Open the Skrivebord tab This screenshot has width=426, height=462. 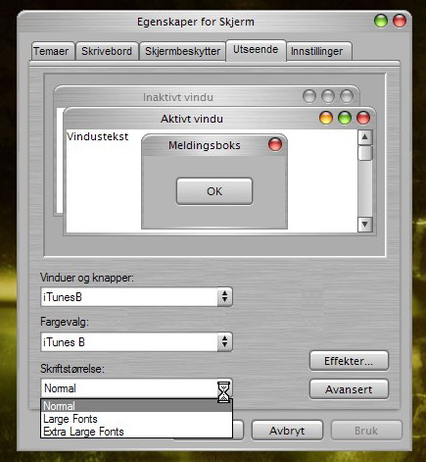107,51
